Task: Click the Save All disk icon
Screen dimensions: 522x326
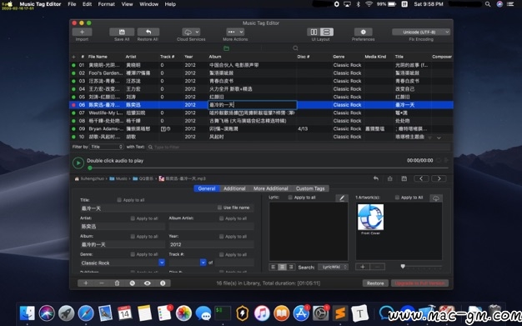Action: coord(122,32)
